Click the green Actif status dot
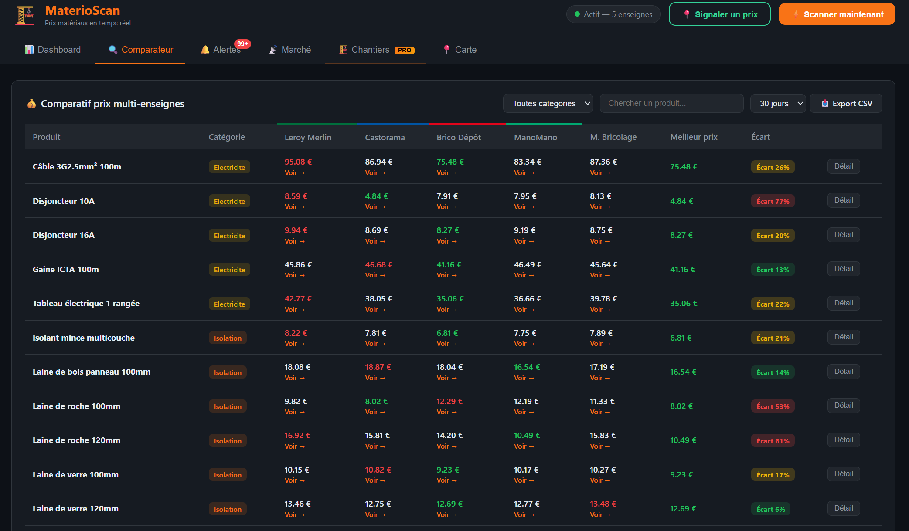This screenshot has height=531, width=909. coord(576,14)
